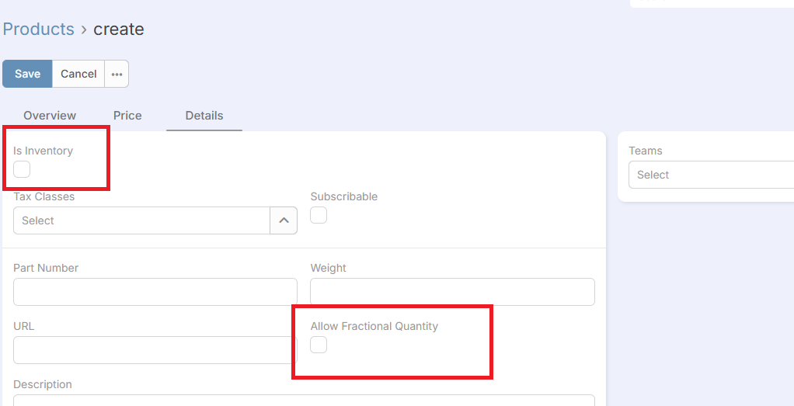Image resolution: width=794 pixels, height=406 pixels.
Task: Toggle the Allow Fractional Quantity checkbox
Action: (319, 345)
